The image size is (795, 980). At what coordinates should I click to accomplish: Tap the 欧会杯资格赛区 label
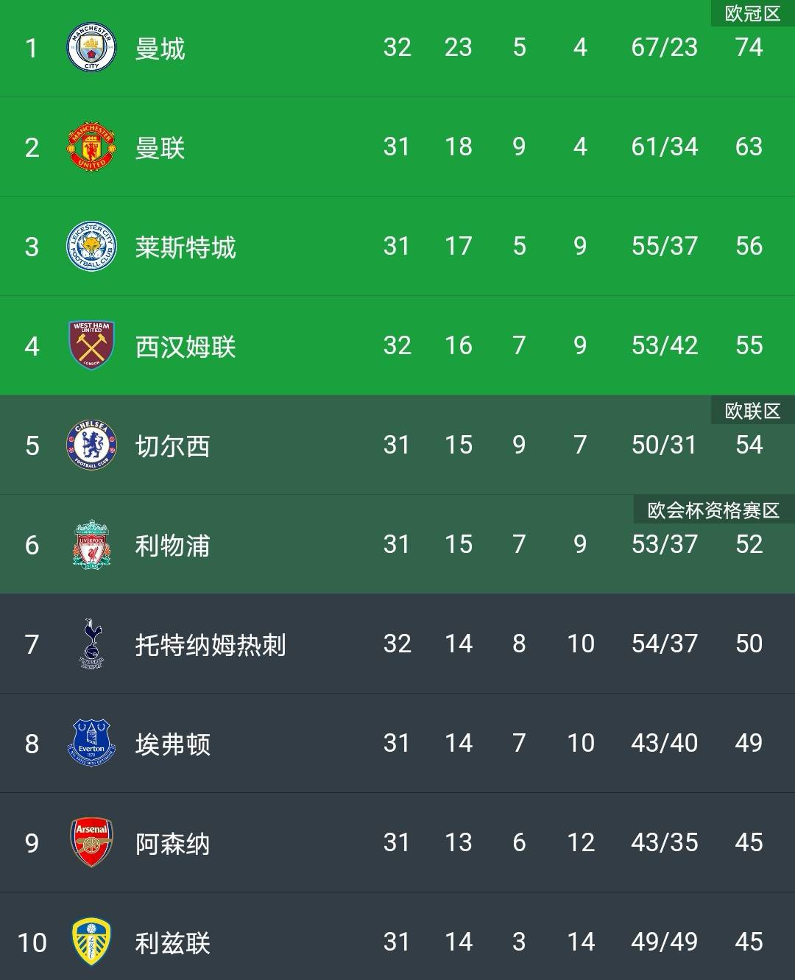(x=713, y=510)
